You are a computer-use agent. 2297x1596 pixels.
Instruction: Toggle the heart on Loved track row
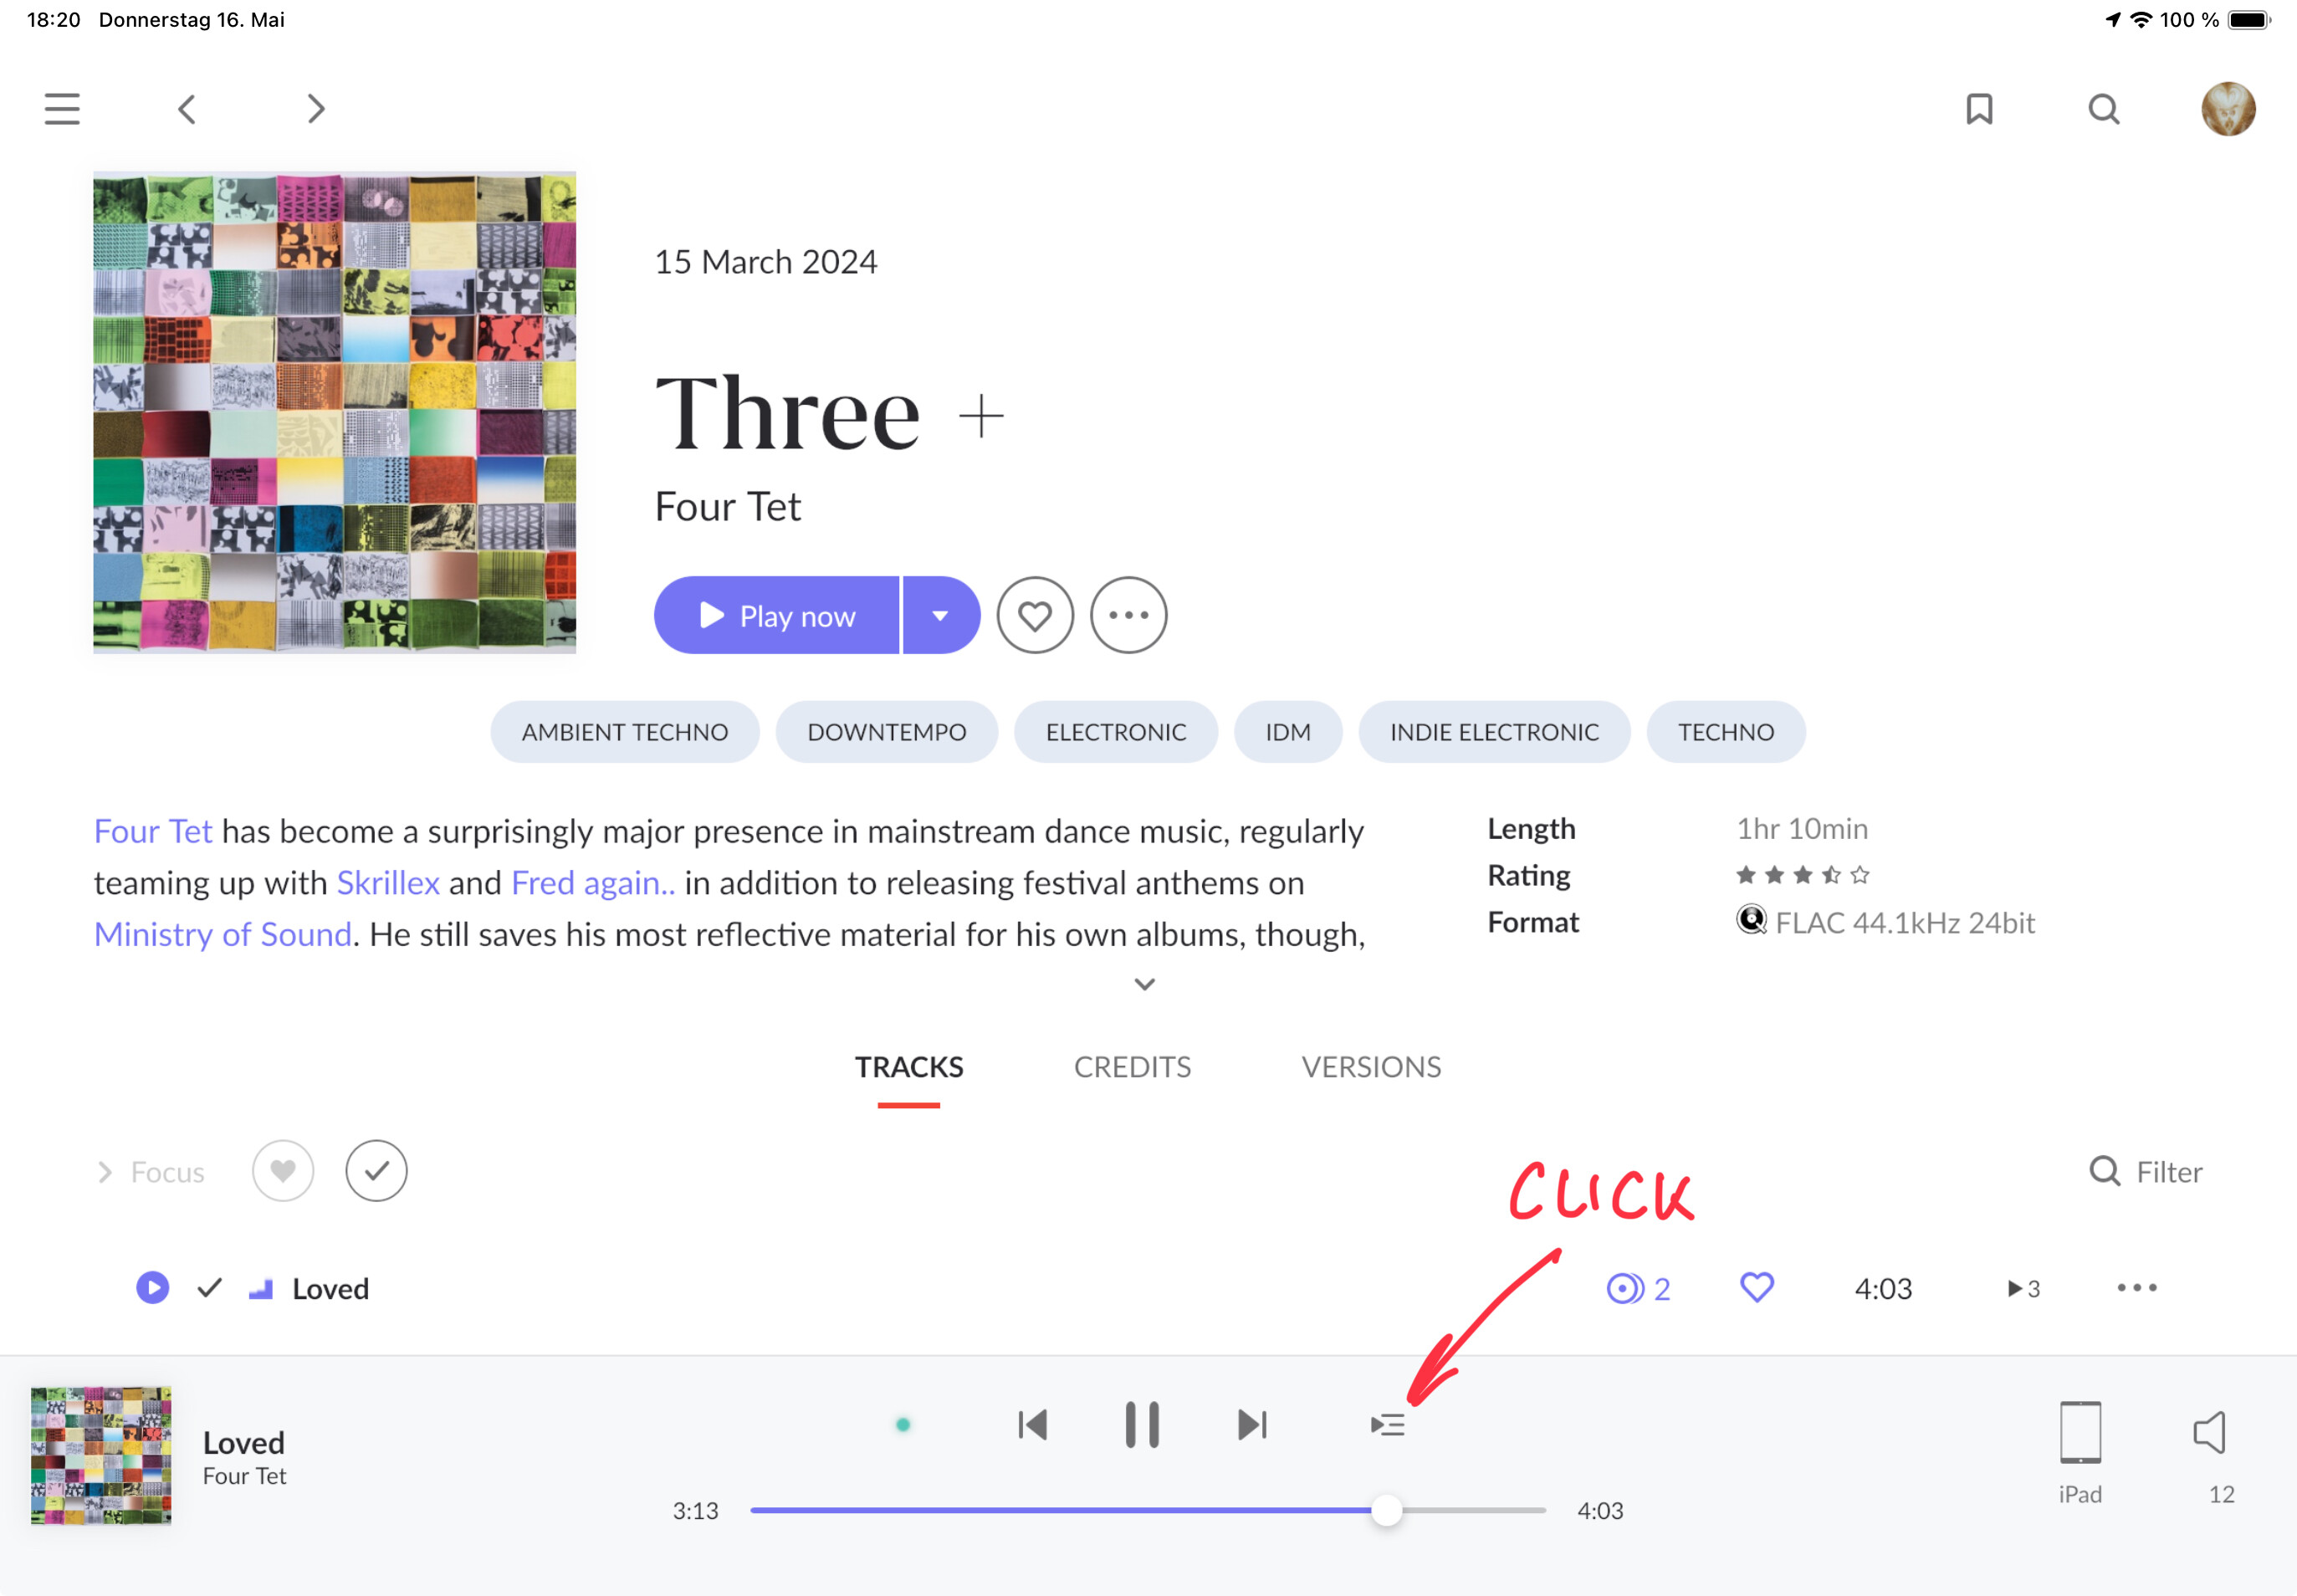point(1756,1287)
